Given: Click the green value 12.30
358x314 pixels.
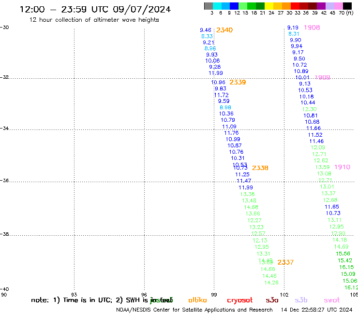Looking at the screenshot, I should pyautogui.click(x=309, y=109).
